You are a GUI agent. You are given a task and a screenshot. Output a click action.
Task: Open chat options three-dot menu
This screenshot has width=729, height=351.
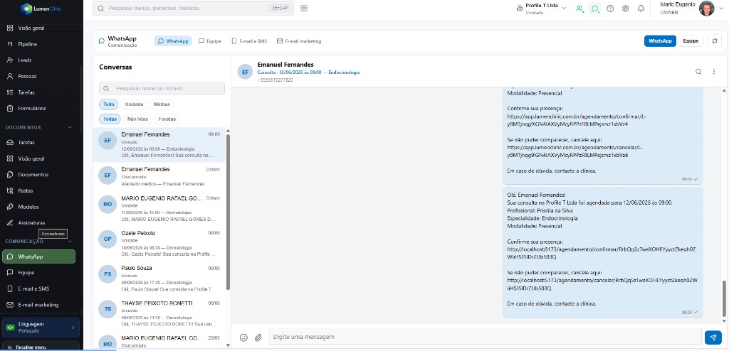[x=713, y=72]
